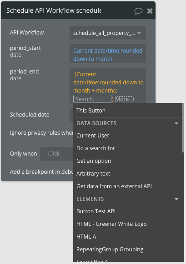186x264 pixels.
Task: Click the period_end orange expression text
Action: (108, 83)
